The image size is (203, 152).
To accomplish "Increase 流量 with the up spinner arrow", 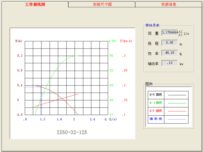I will click(x=180, y=31).
